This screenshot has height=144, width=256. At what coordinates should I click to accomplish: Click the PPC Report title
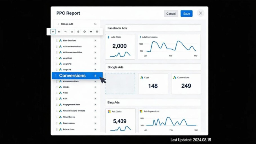click(68, 13)
